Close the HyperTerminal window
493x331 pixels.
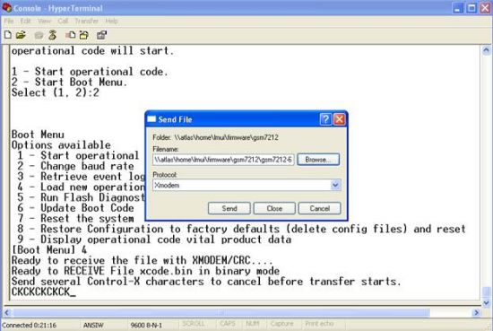[x=485, y=8]
